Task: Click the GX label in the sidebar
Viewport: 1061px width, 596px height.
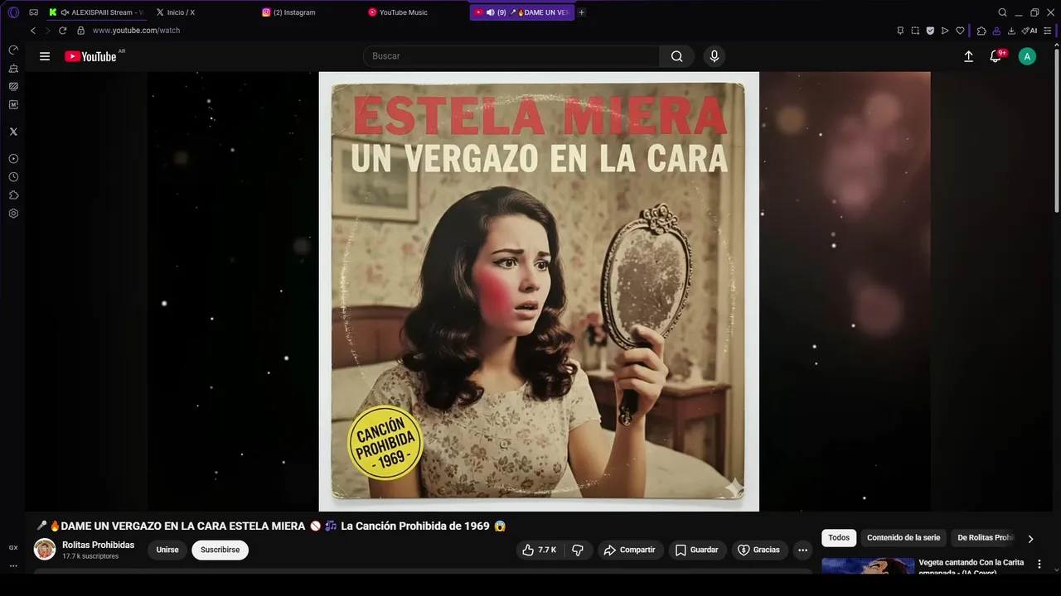Action: tap(13, 547)
